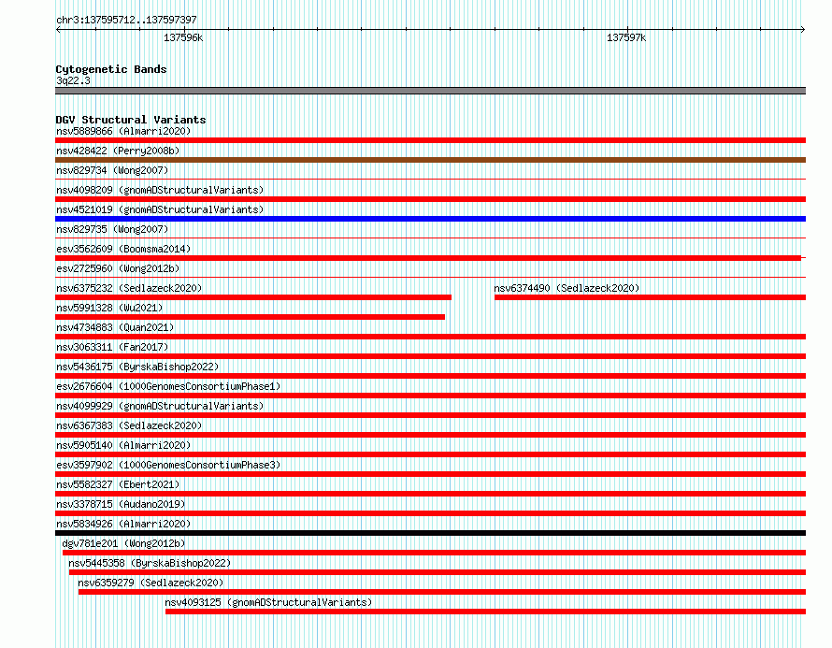This screenshot has height=648, width=832.
Task: Click the esv3562609 (Boomsma2014) label
Action: pyautogui.click(x=123, y=249)
